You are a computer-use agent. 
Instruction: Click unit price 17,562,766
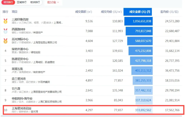[x=172, y=110]
